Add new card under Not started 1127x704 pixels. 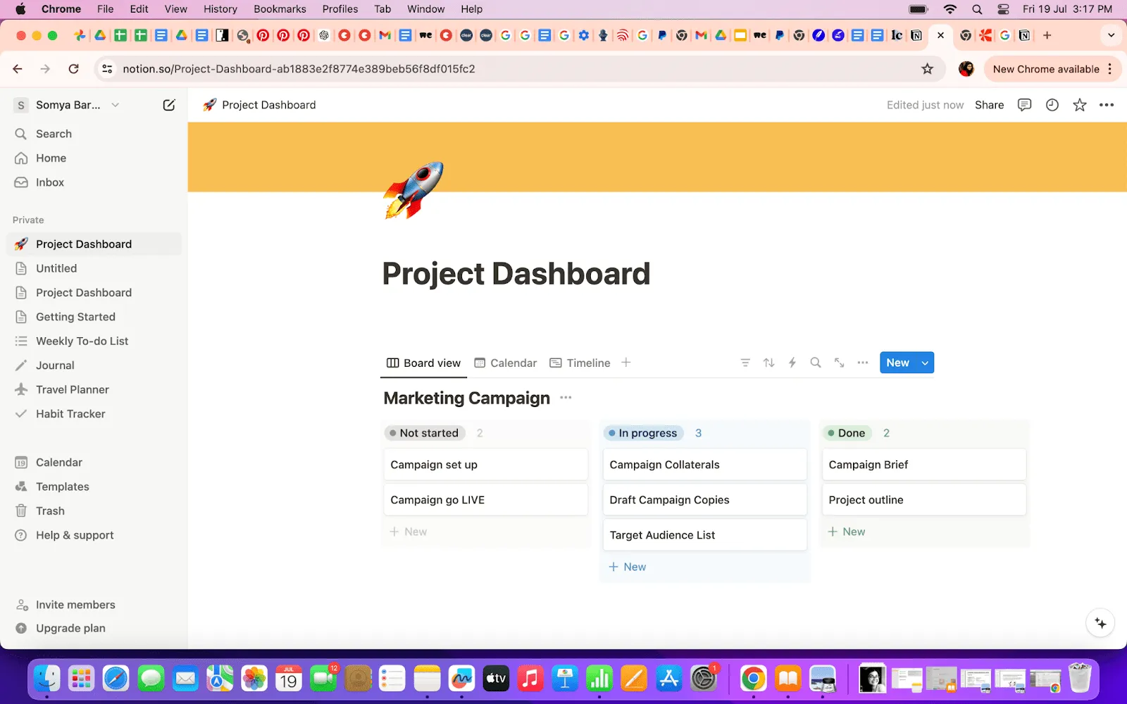[409, 532]
